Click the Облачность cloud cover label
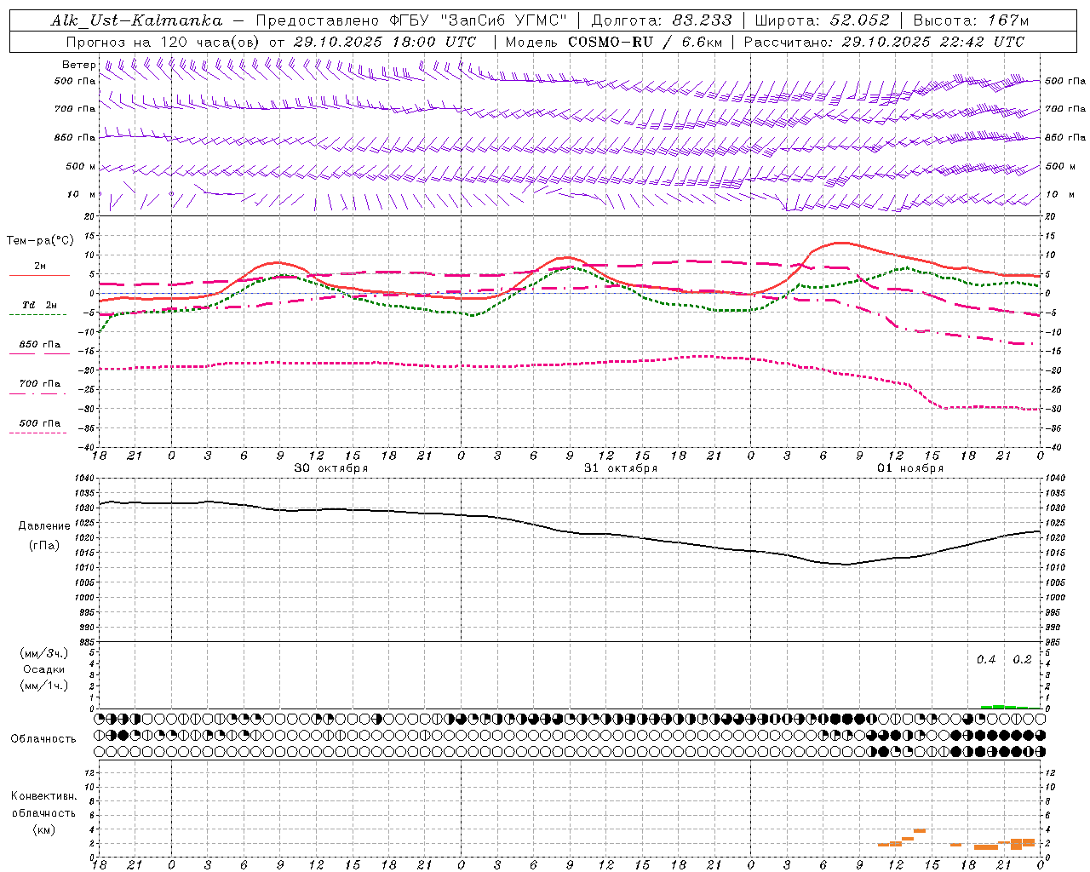Viewport: 1090px width, 872px height. point(43,738)
